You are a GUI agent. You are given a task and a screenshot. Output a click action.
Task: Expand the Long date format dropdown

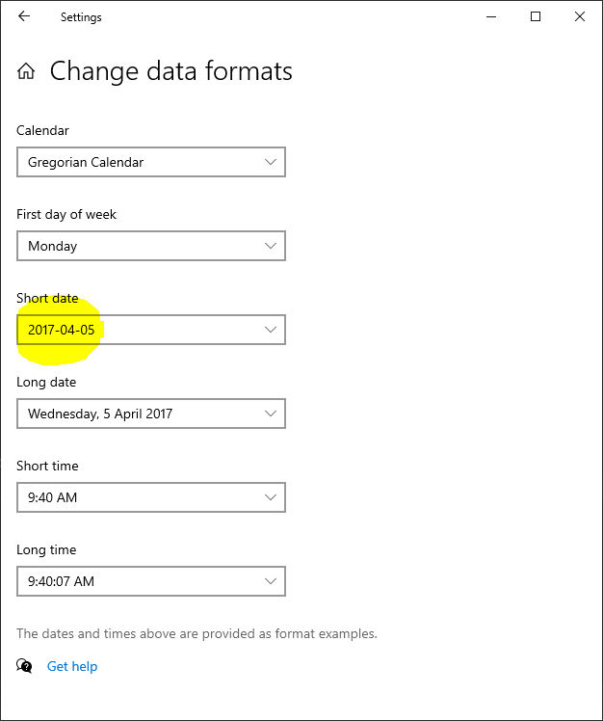(151, 414)
